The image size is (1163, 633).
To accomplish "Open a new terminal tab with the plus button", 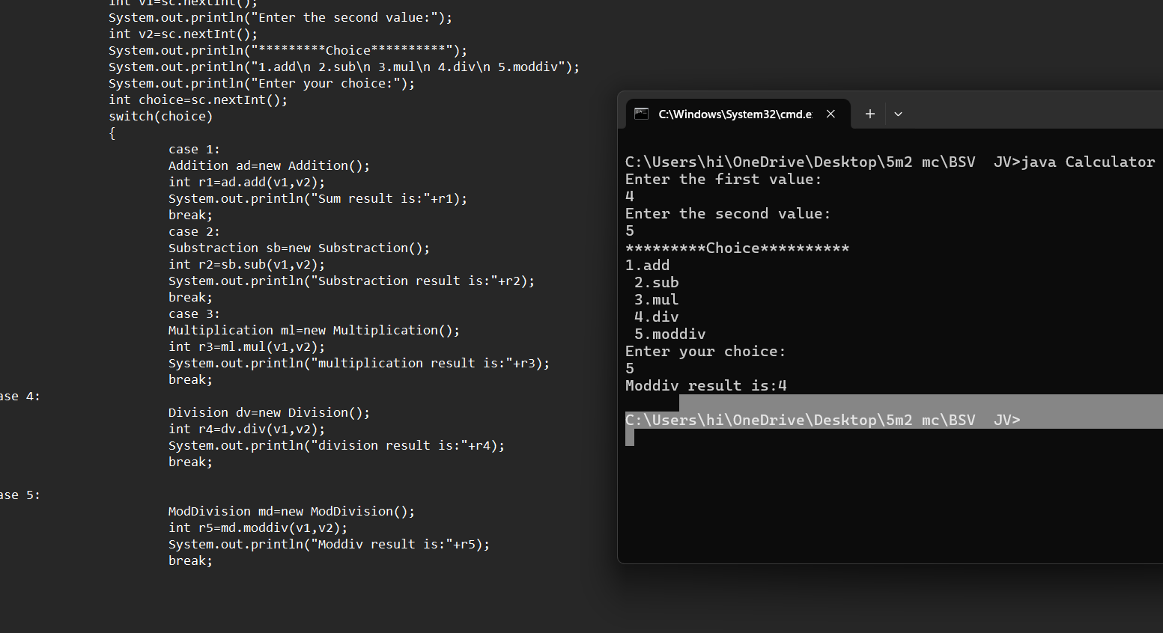I will pyautogui.click(x=869, y=114).
